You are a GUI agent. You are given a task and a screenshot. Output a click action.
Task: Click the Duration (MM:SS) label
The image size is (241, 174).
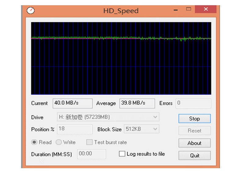pyautogui.click(x=52, y=154)
